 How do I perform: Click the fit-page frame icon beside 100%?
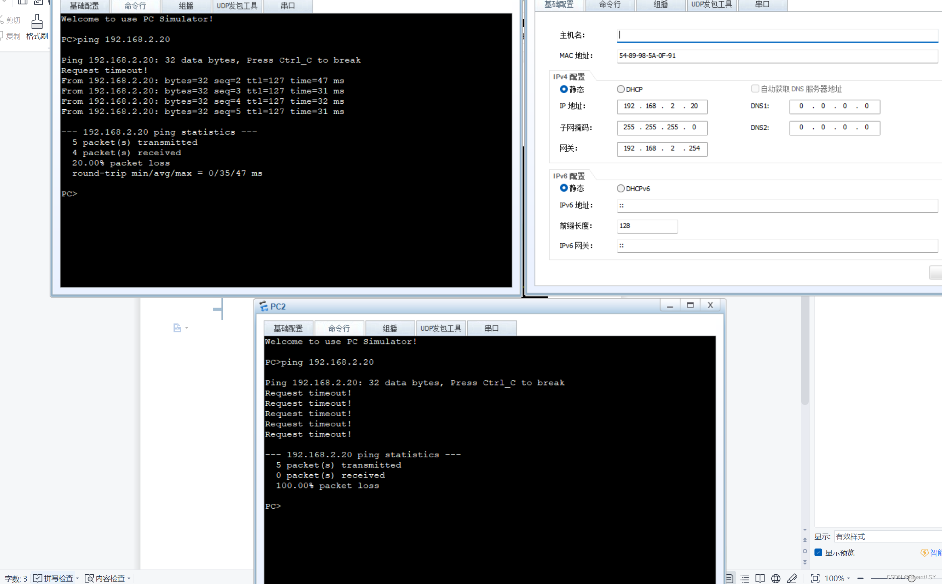click(815, 578)
